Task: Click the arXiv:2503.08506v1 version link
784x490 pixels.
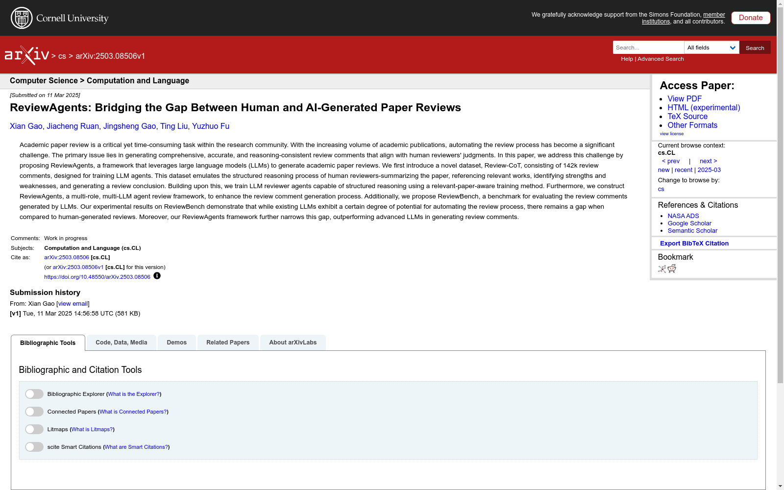Action: point(78,267)
